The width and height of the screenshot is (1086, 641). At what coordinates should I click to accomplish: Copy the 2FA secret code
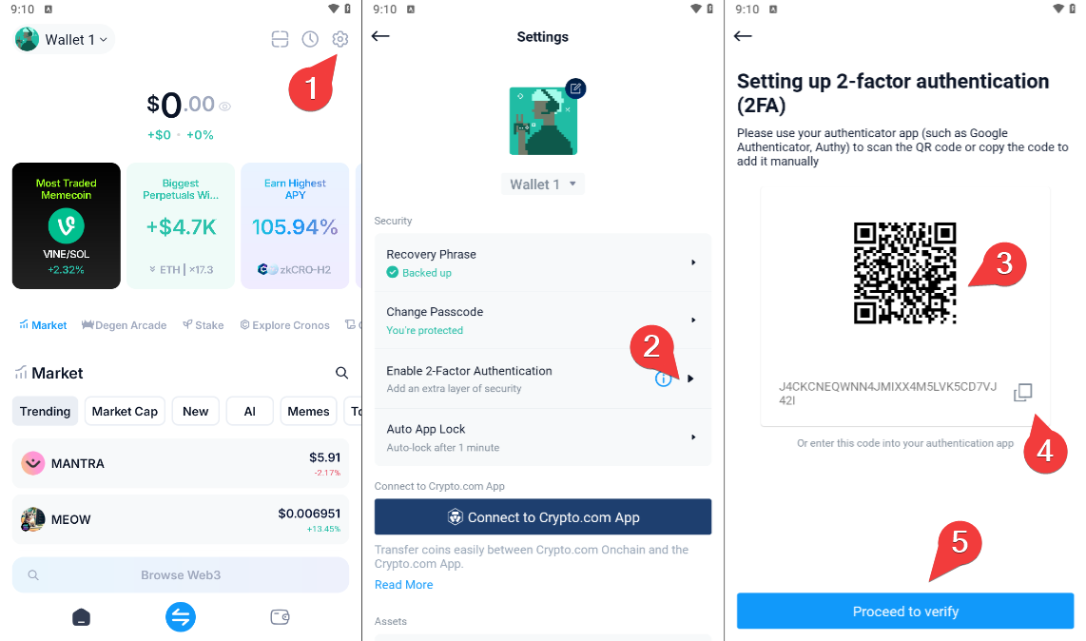point(1022,392)
